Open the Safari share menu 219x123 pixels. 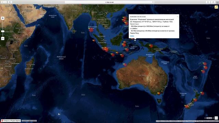click(x=208, y=2)
